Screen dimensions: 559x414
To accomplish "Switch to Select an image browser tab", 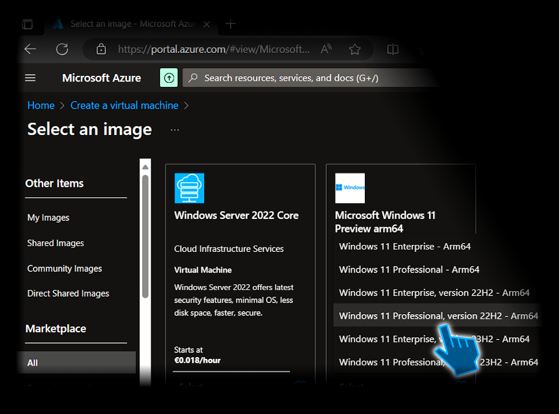I will tap(131, 24).
